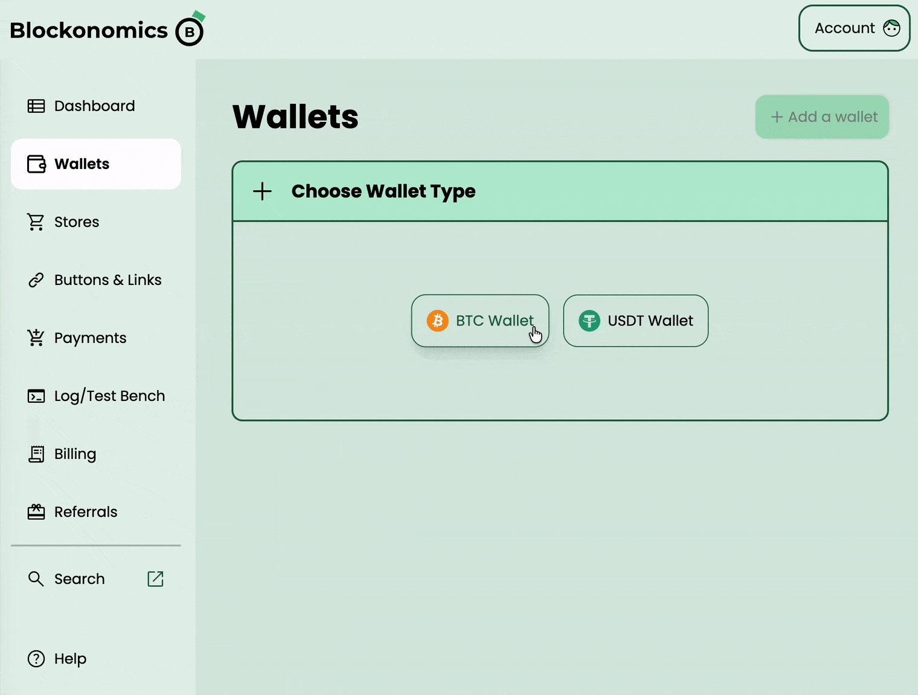918x695 pixels.
Task: Open Log/Test Bench via the terminal icon
Action: (36, 396)
